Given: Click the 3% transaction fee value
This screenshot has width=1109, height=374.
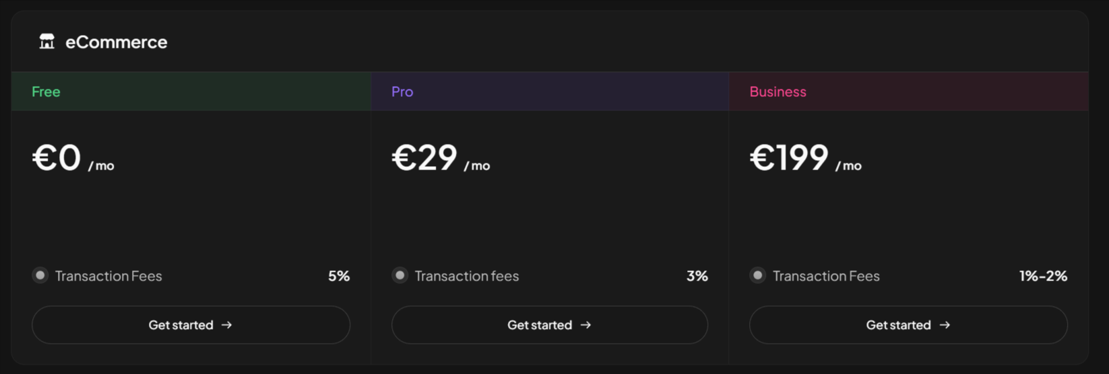Looking at the screenshot, I should (697, 276).
